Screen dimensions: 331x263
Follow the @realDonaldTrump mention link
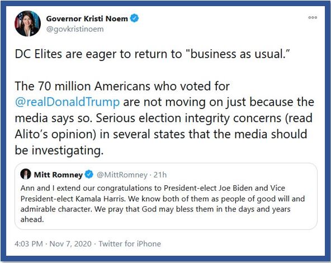(x=67, y=102)
